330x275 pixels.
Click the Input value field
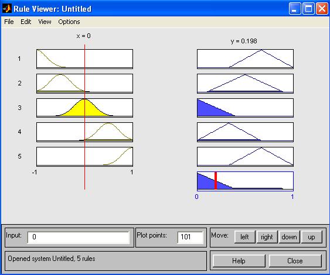79,238
